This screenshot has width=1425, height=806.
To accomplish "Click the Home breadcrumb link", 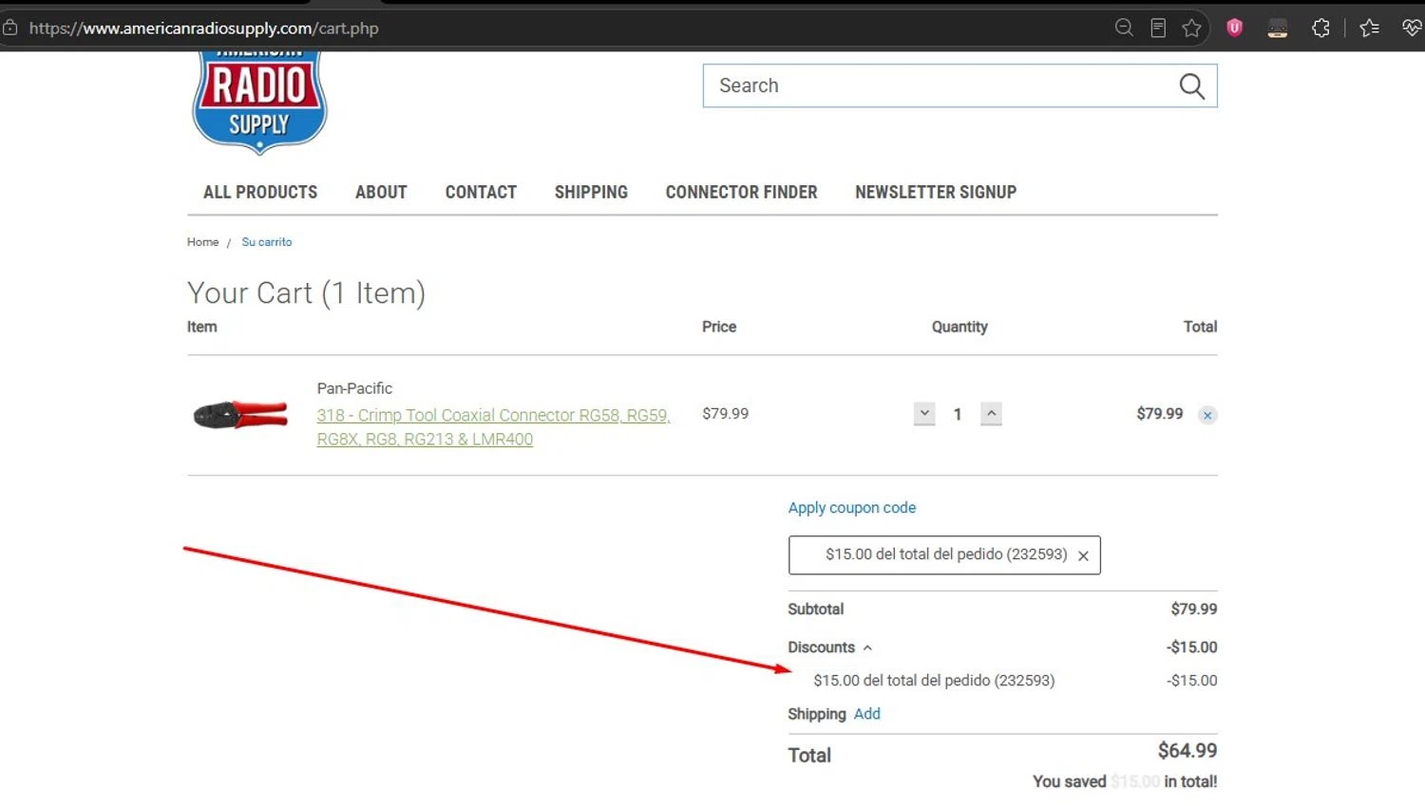I will 202,242.
